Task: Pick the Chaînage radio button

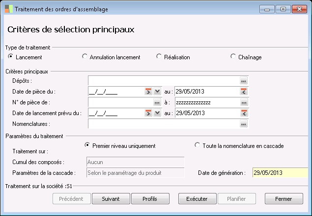Action: (x=233, y=57)
